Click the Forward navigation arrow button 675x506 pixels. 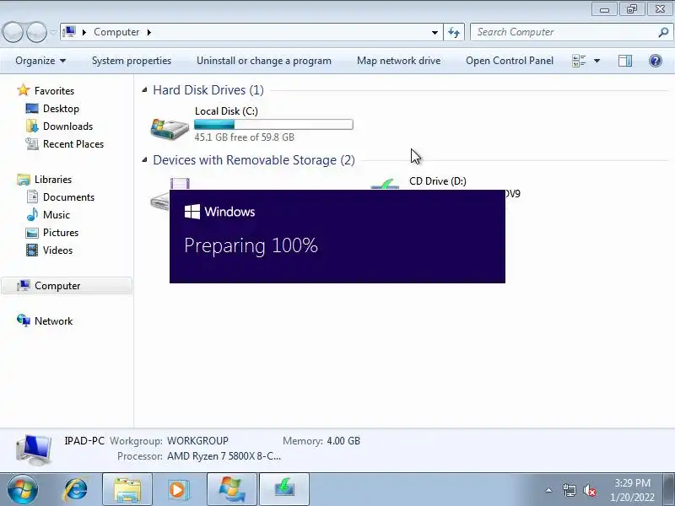[36, 32]
